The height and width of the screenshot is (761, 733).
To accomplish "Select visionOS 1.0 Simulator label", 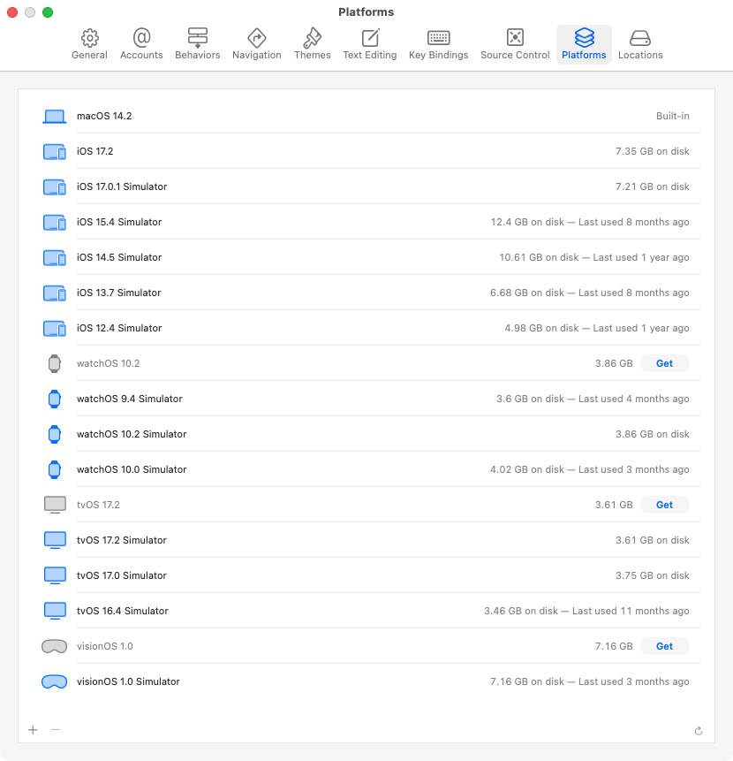I will 128,681.
